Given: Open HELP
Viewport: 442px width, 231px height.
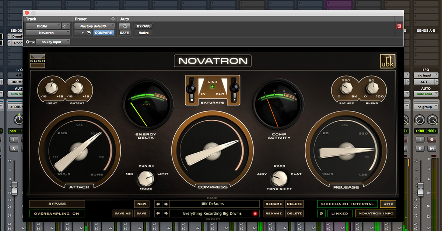Looking at the screenshot, I should point(387,204).
